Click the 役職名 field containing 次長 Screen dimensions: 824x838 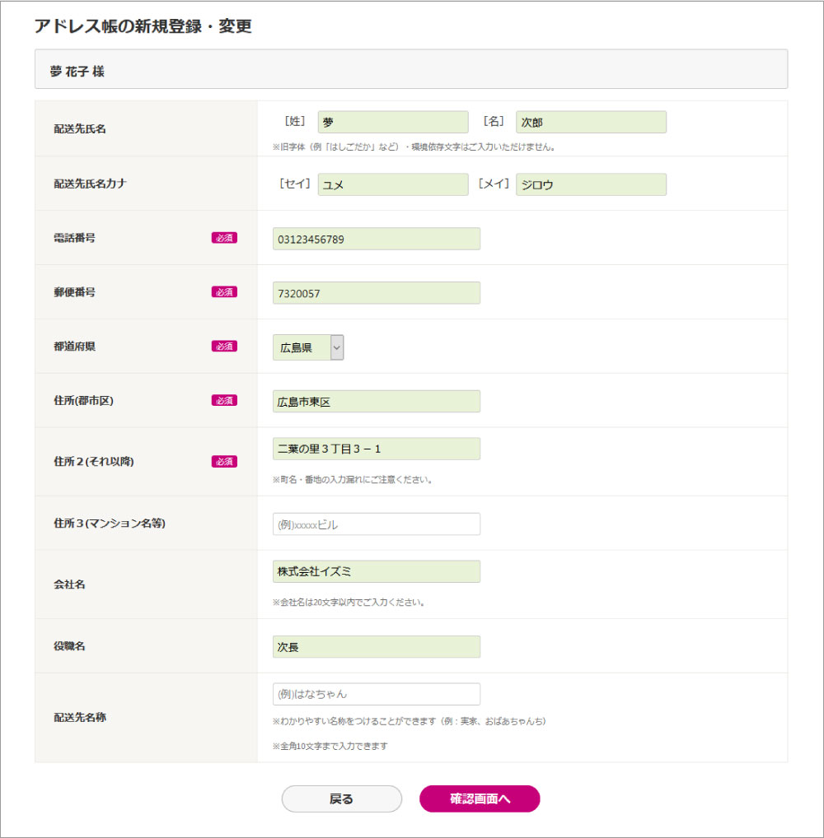pyautogui.click(x=376, y=647)
